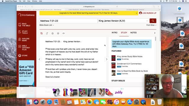Image resolution: width=189 pixels, height=106 pixels.
Task: Open Finder from the dock
Action: pyautogui.click(x=29, y=102)
